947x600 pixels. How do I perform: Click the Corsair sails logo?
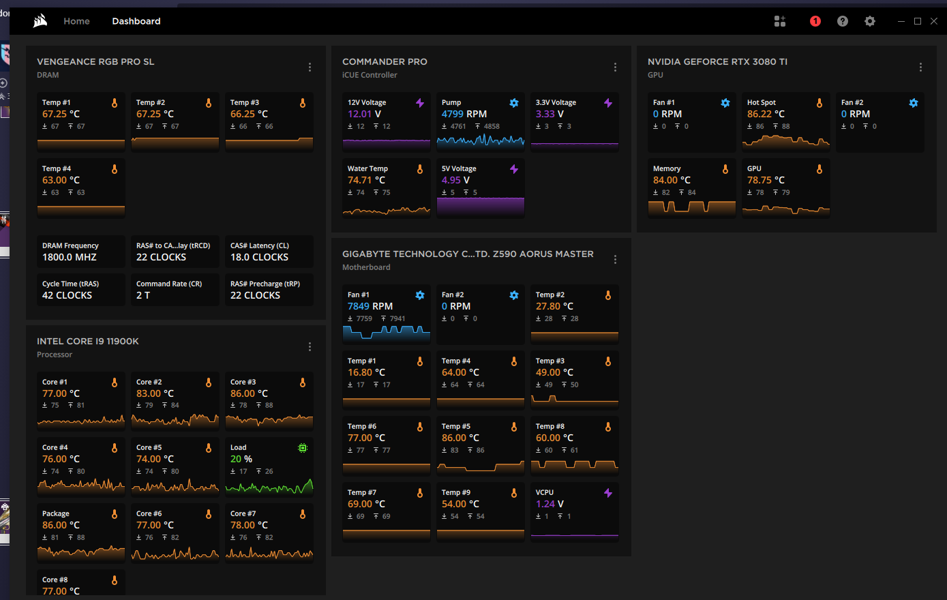tap(39, 20)
